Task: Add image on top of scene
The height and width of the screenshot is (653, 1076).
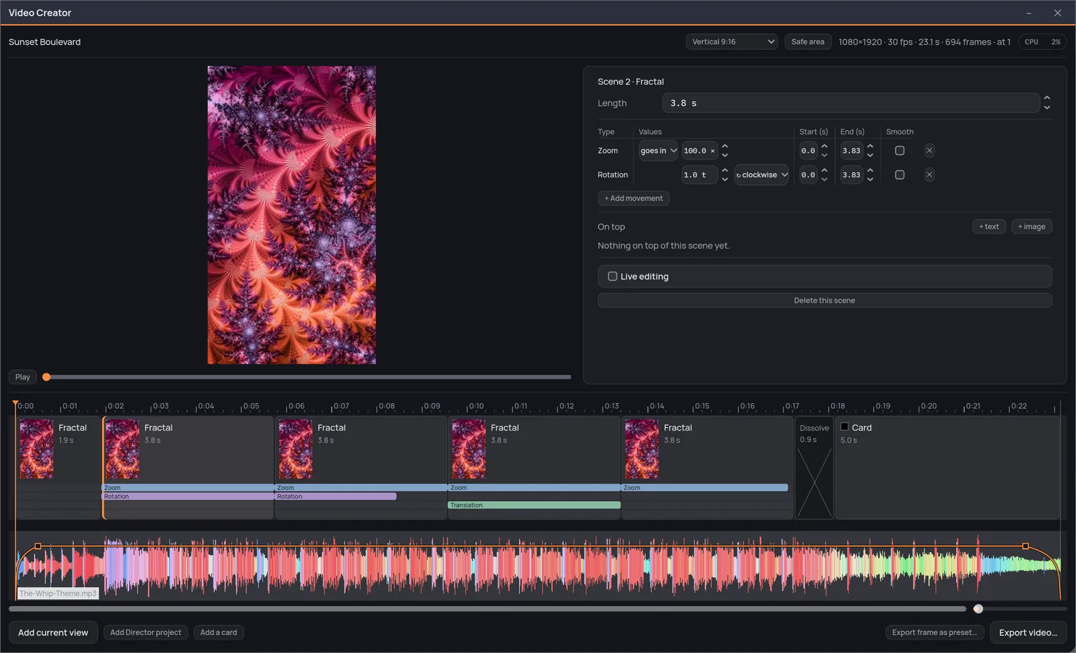Action: tap(1032, 226)
